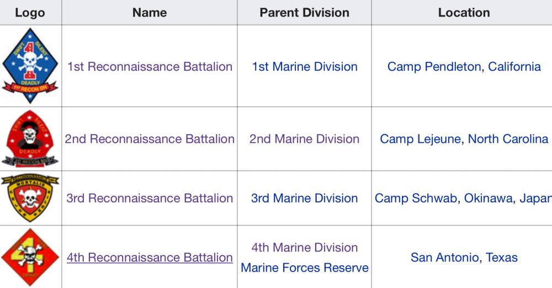This screenshot has height=288, width=552.
Task: Follow the 3rd Reconnaissance Battalion link
Action: tap(150, 198)
